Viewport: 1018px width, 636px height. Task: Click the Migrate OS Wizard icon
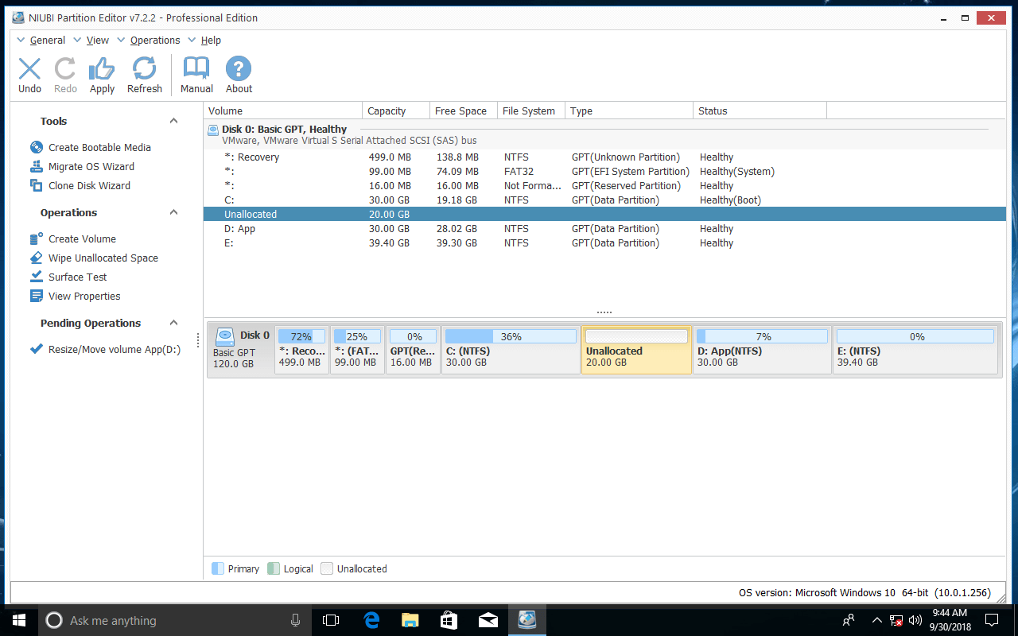36,166
